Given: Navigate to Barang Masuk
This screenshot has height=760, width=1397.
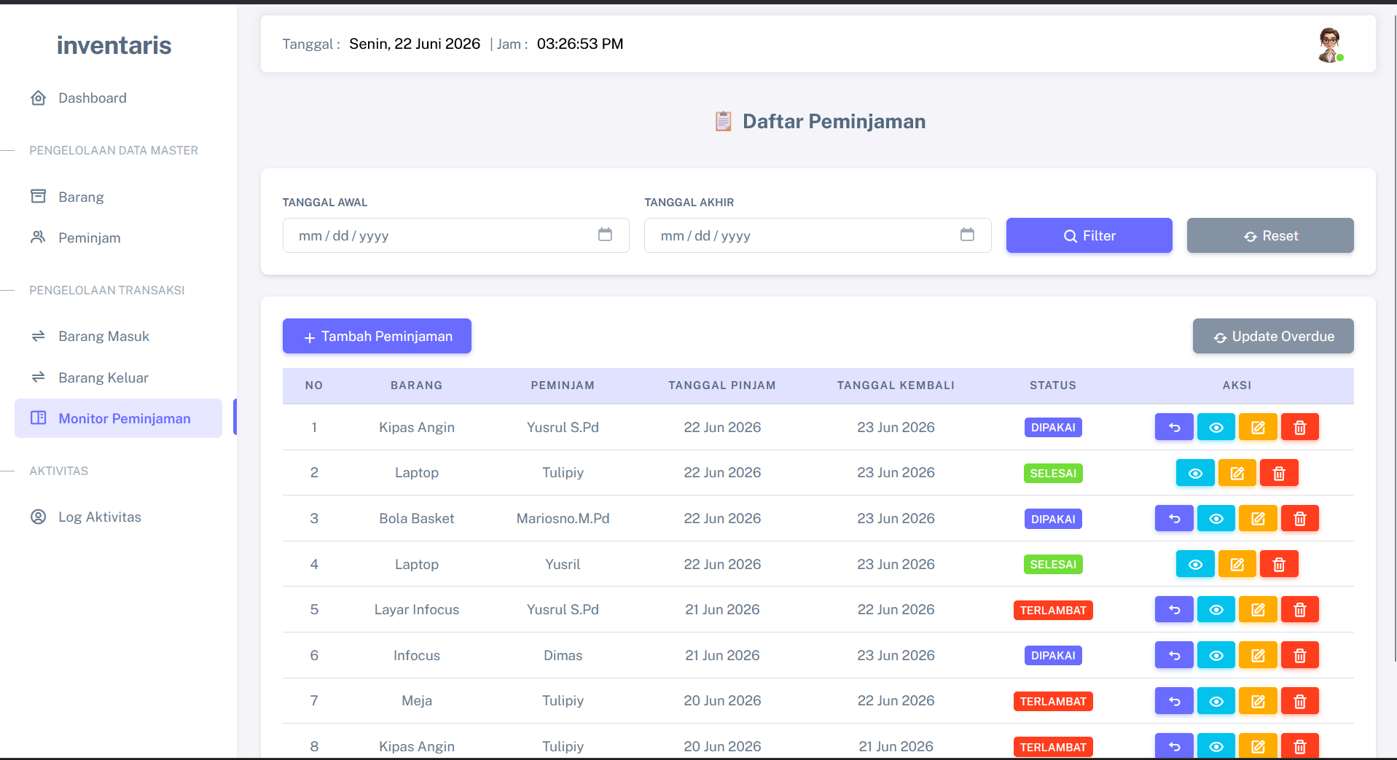Looking at the screenshot, I should pos(103,336).
